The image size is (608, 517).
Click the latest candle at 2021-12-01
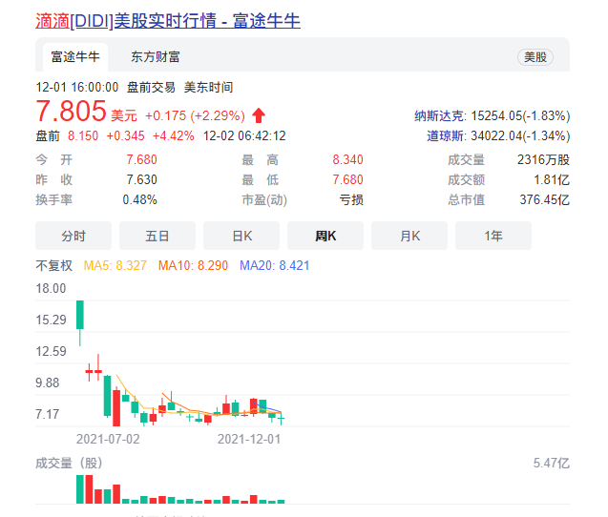tap(282, 418)
